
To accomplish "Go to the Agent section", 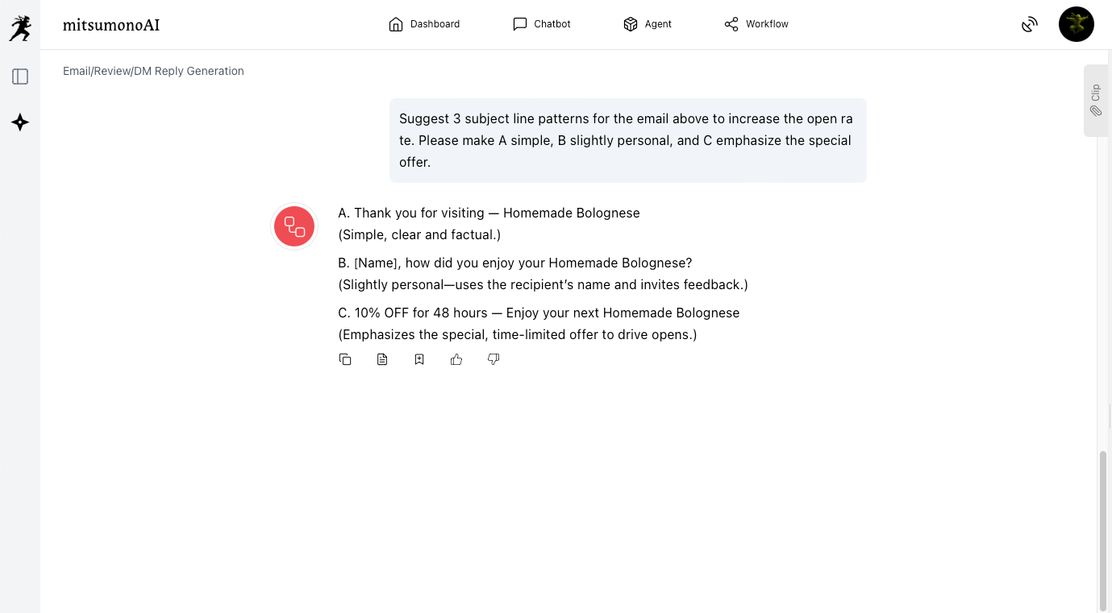I will (648, 24).
